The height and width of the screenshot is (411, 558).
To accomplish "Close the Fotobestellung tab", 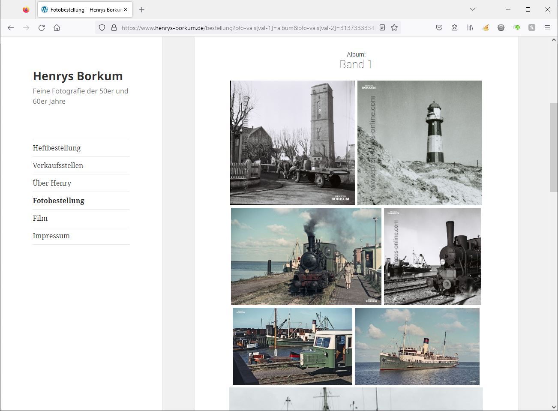I will coord(126,9).
